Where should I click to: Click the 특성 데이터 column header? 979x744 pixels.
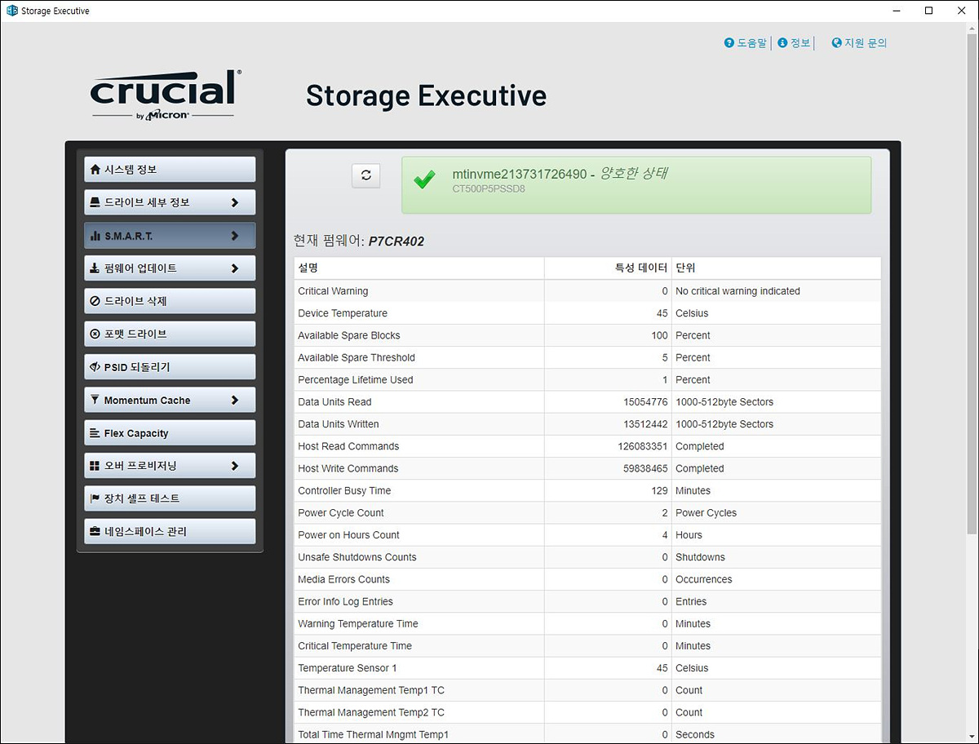[x=641, y=268]
